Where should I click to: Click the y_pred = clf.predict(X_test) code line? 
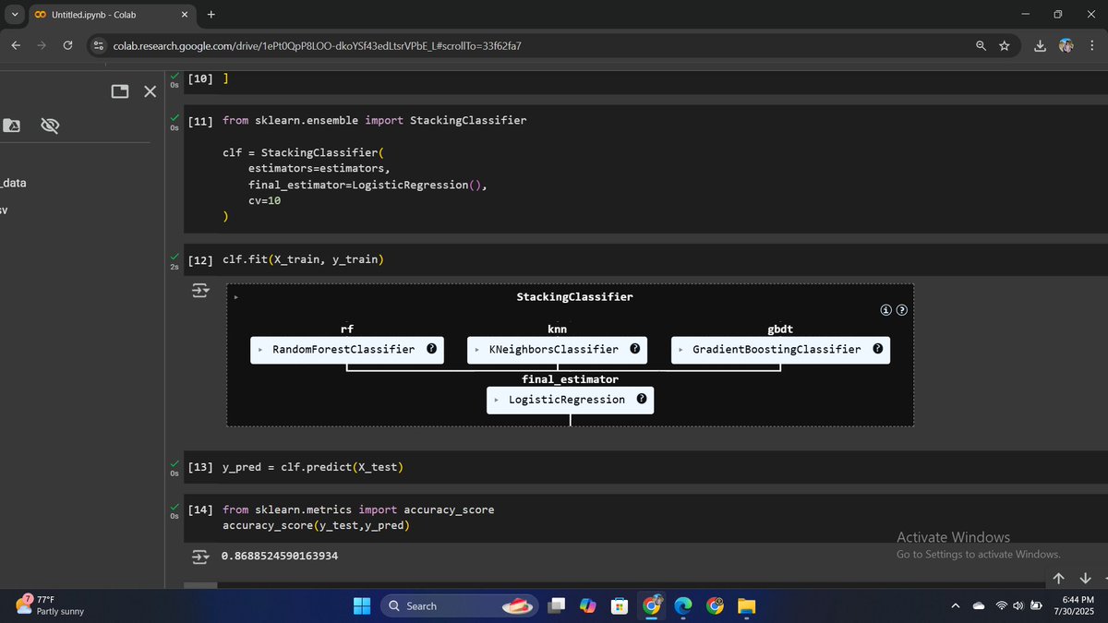(x=313, y=467)
